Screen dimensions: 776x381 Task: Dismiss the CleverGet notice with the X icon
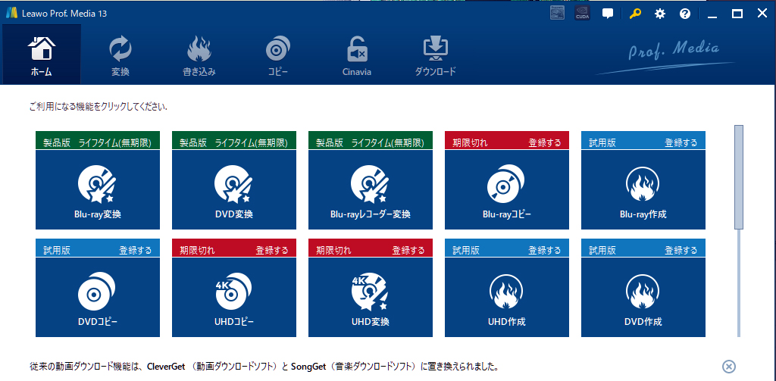coord(729,366)
